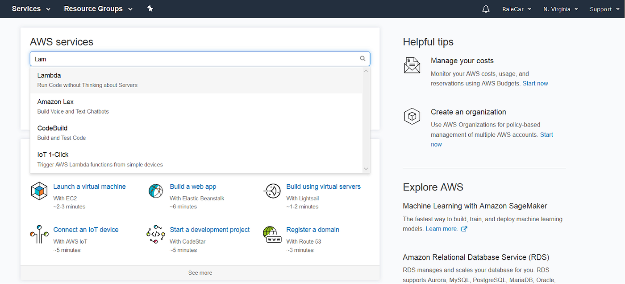Click the suggestions list scrollbar down arrow
Image resolution: width=625 pixels, height=284 pixels.
[366, 169]
